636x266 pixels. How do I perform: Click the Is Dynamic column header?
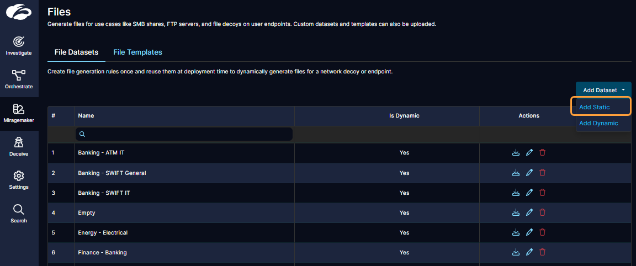pos(404,116)
